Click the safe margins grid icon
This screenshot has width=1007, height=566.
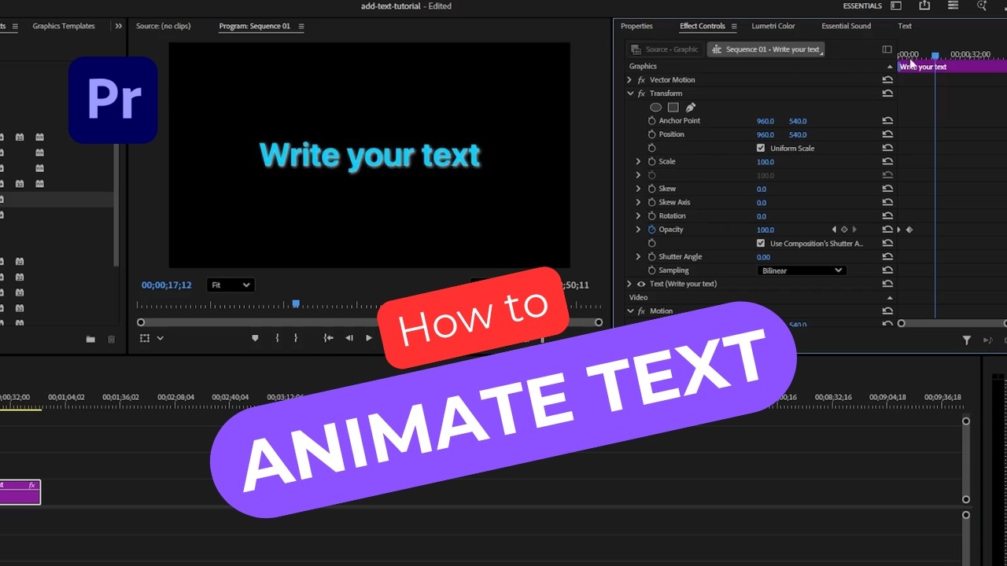145,338
